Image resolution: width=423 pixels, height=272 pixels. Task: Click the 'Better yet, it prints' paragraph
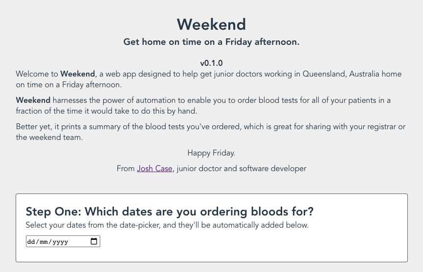coord(211,132)
